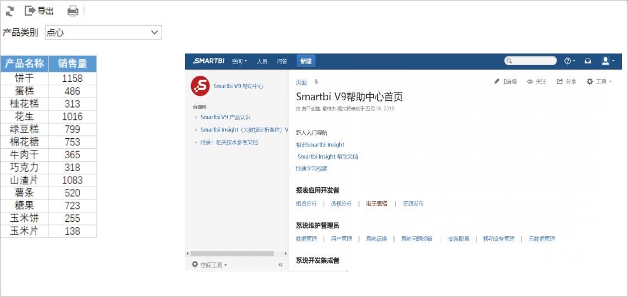Click the 产品名称 column header
Screen dimensions: 628x297
25,63
